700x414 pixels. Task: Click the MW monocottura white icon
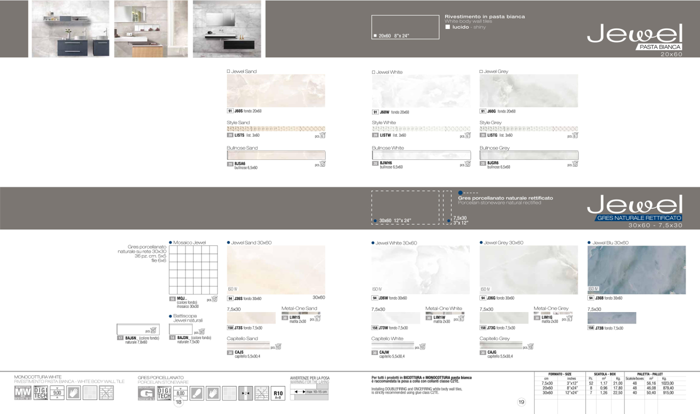pyautogui.click(x=22, y=393)
